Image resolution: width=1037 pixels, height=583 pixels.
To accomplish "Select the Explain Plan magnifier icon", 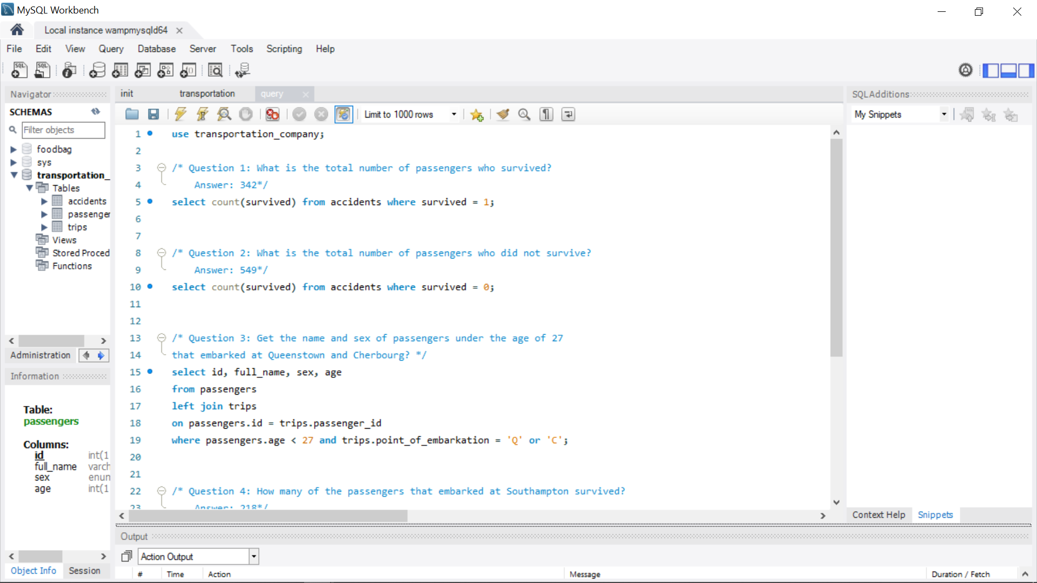I will (x=224, y=114).
